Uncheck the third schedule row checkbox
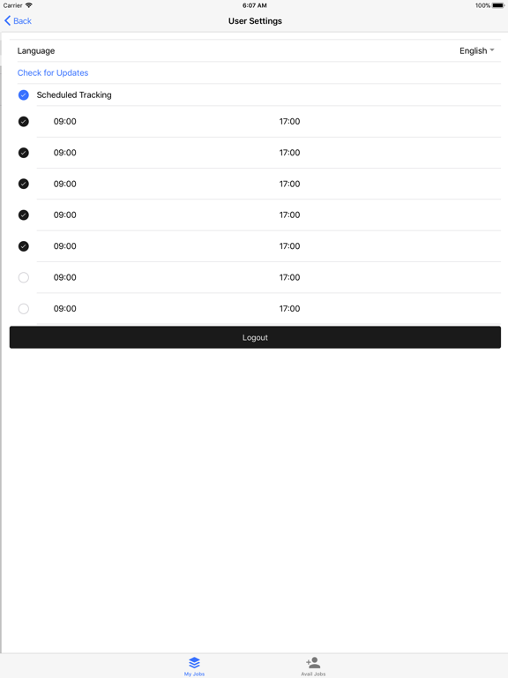The height and width of the screenshot is (678, 508). pos(24,184)
